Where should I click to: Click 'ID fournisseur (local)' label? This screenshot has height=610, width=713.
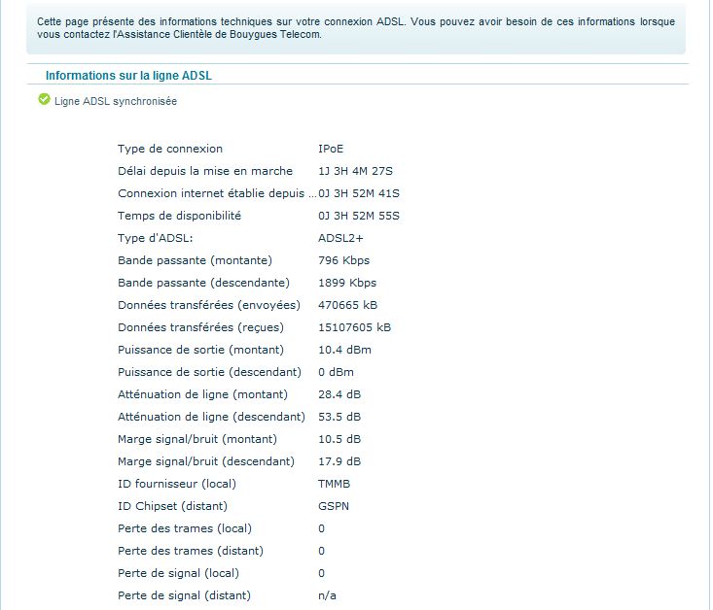pyautogui.click(x=177, y=484)
